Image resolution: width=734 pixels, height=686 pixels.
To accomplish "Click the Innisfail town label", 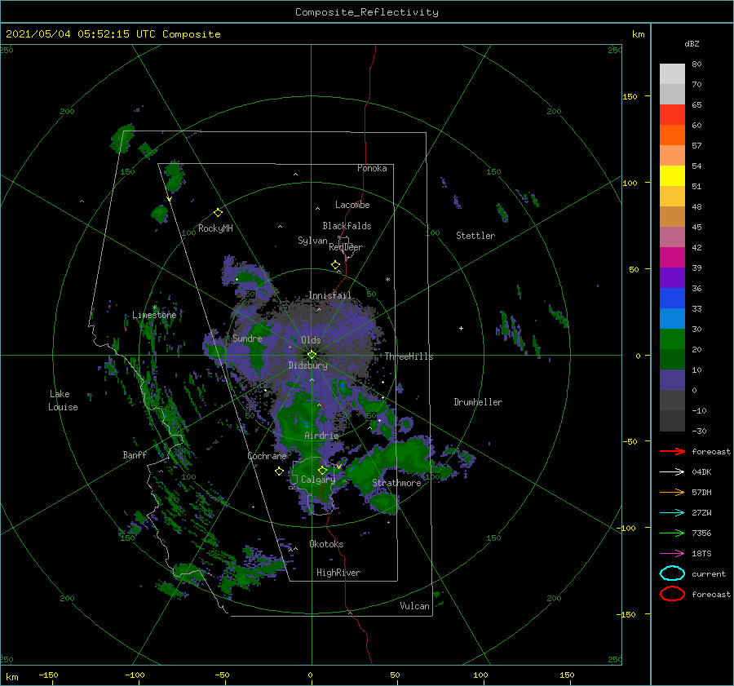I will pos(329,295).
